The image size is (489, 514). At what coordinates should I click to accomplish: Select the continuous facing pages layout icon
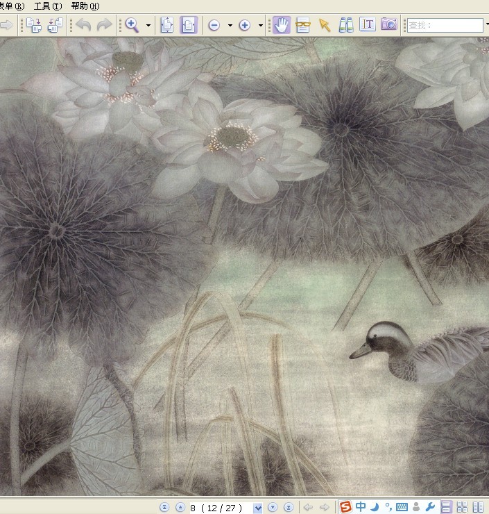[462, 507]
